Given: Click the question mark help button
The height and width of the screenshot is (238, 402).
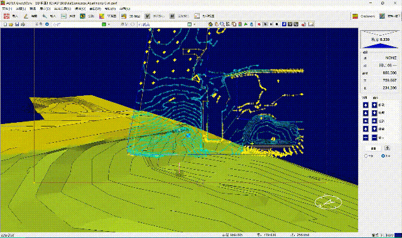Looking at the screenshot, I should (387, 148).
